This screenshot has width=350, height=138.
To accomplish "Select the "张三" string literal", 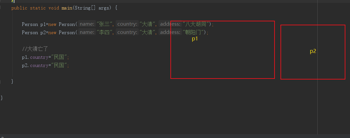I will pos(105,24).
